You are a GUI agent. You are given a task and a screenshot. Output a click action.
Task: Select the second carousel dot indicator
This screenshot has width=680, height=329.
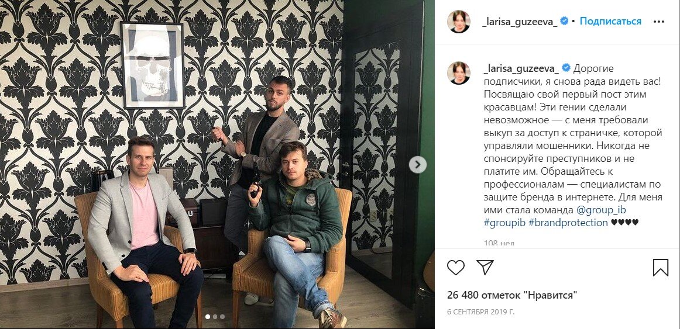point(215,317)
